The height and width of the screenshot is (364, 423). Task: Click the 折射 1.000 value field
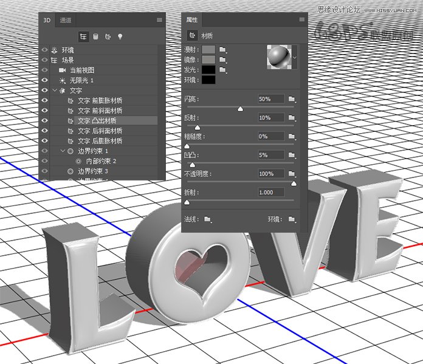pyautogui.click(x=271, y=193)
